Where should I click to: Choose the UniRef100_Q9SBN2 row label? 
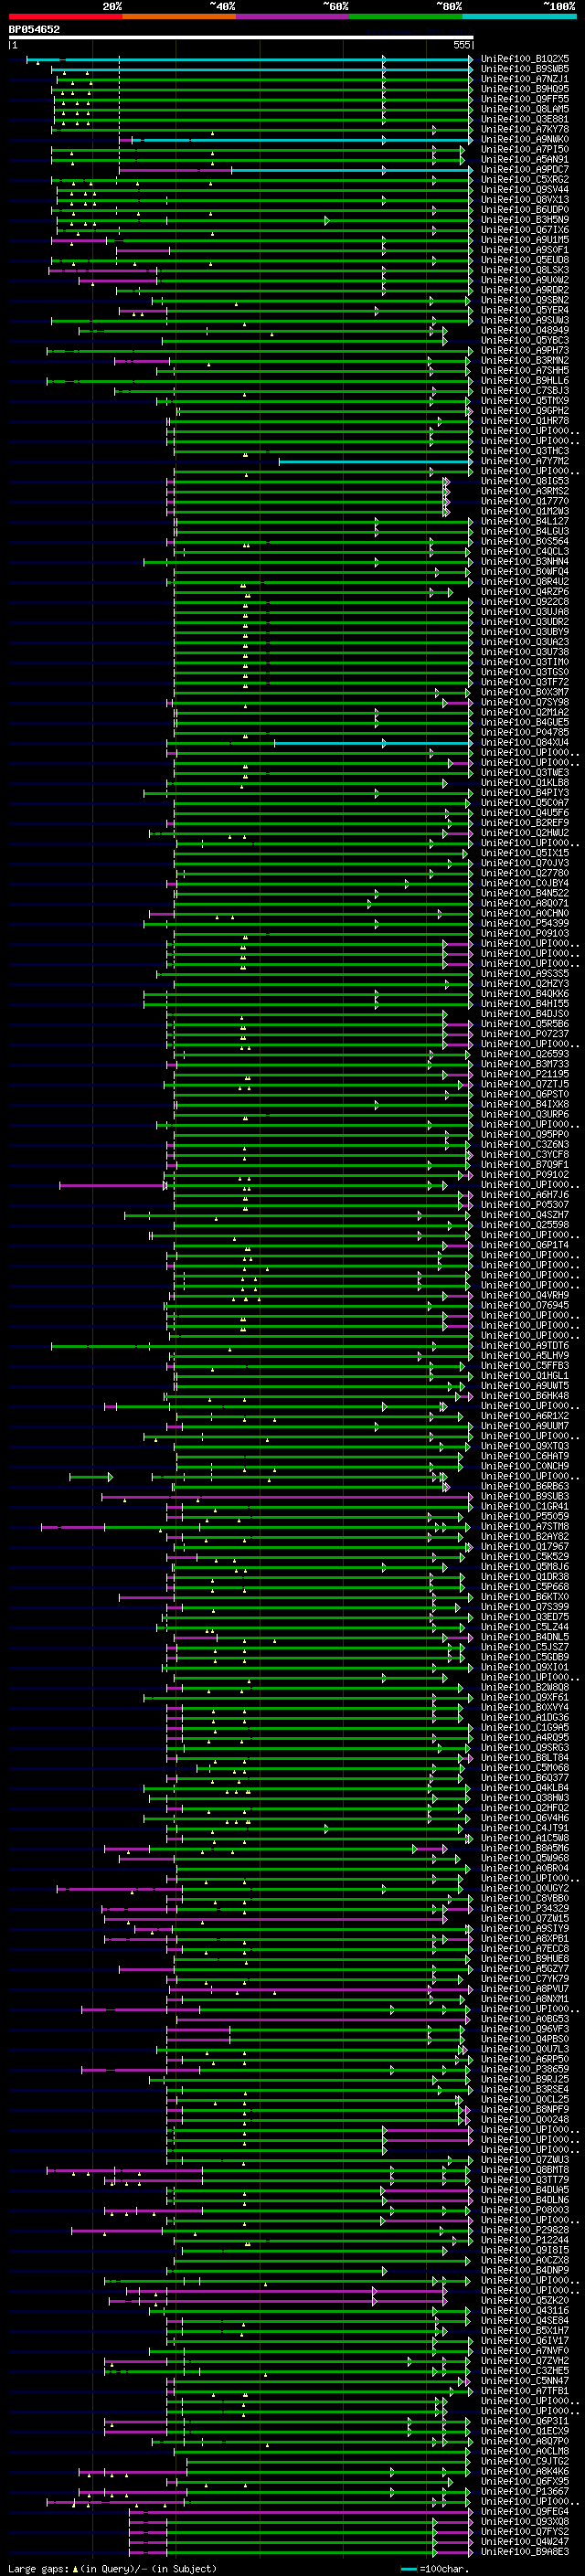(x=525, y=300)
